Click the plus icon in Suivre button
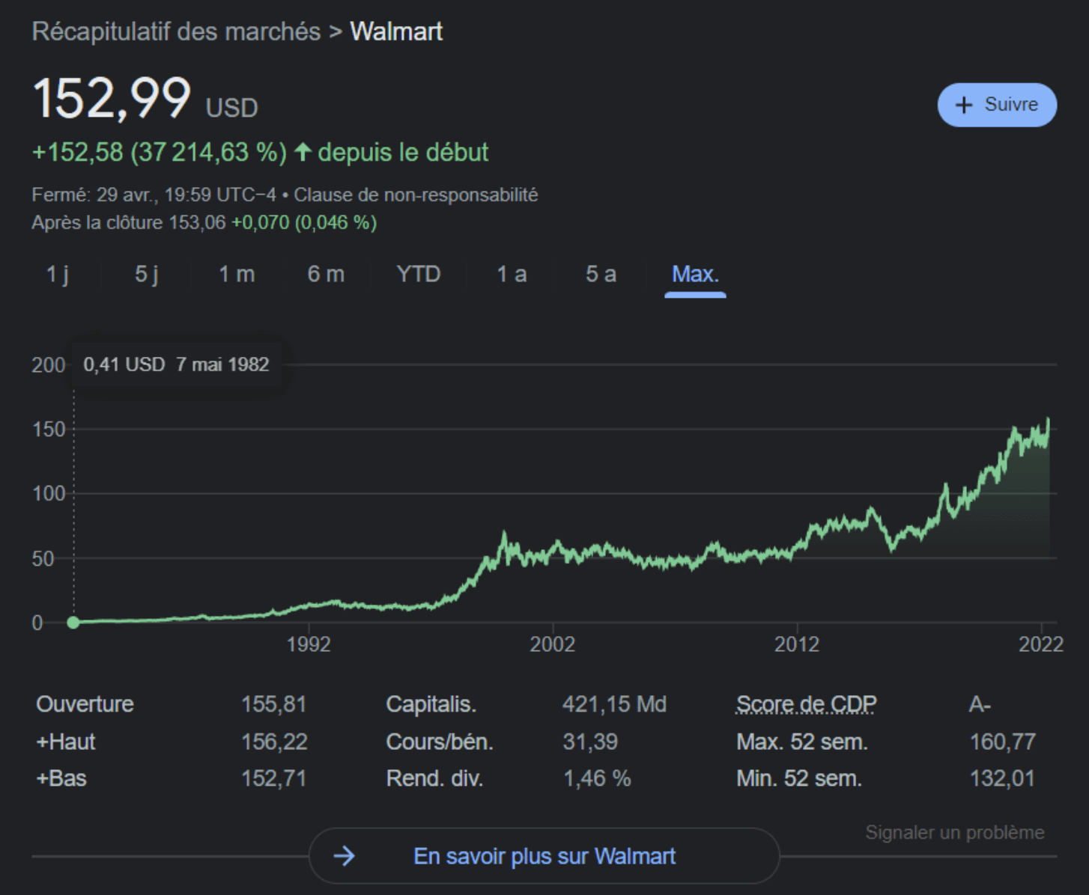The height and width of the screenshot is (895, 1089). (x=963, y=105)
